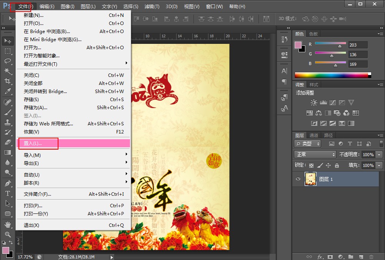Toggle lock position icon in Layers panel
The image size is (385, 260).
(x=328, y=165)
